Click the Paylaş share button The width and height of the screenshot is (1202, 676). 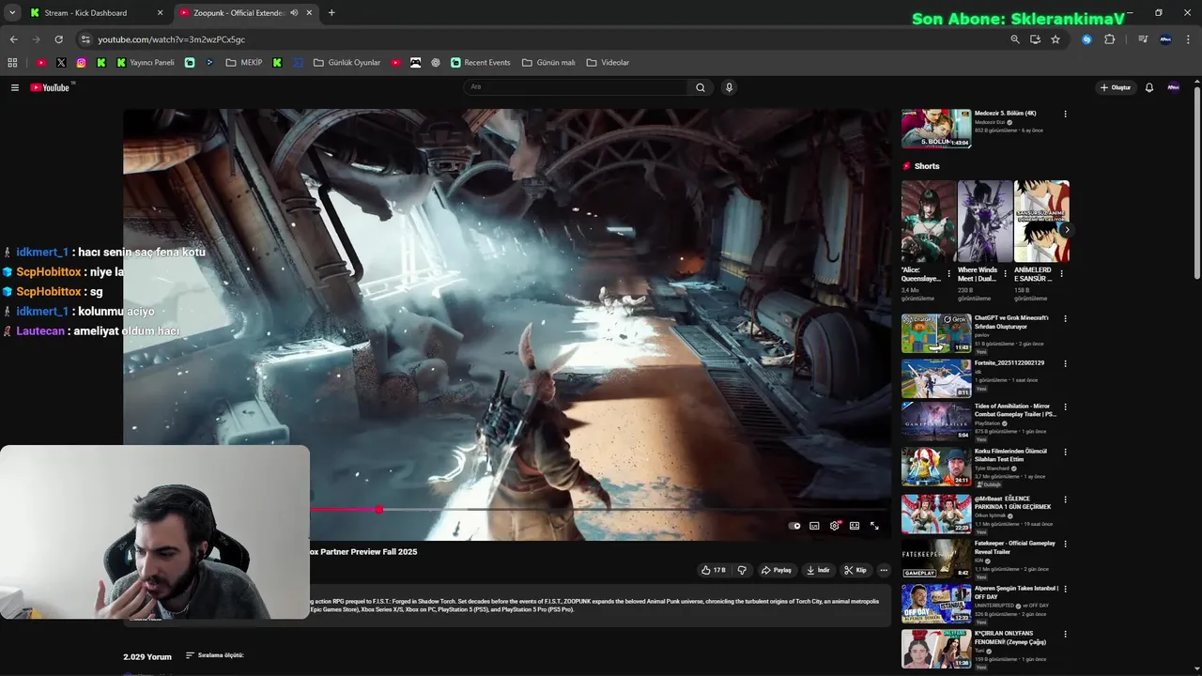click(776, 570)
